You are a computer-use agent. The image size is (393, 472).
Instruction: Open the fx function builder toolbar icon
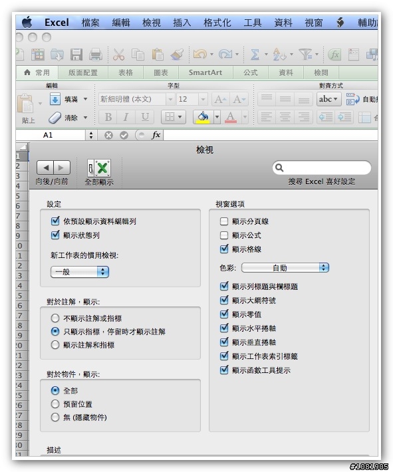point(334,55)
